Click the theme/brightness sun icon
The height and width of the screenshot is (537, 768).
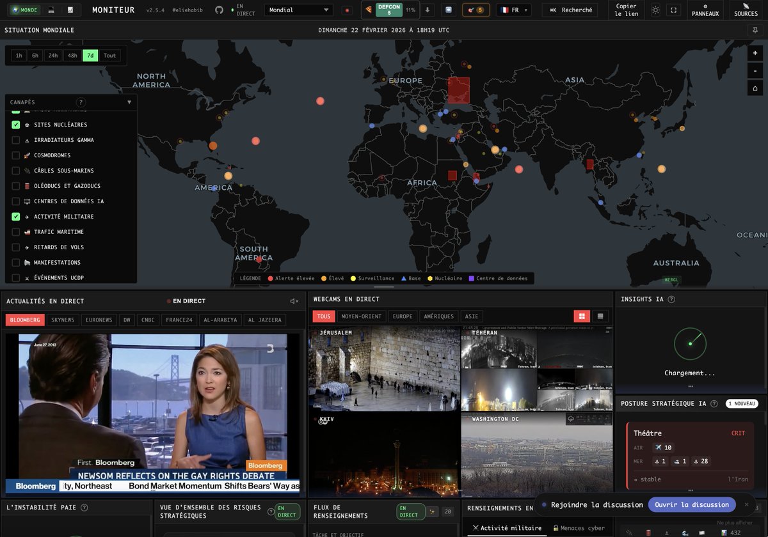[656, 10]
